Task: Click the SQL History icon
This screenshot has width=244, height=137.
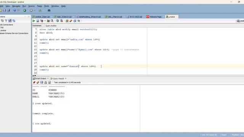Action: coord(75,21)
